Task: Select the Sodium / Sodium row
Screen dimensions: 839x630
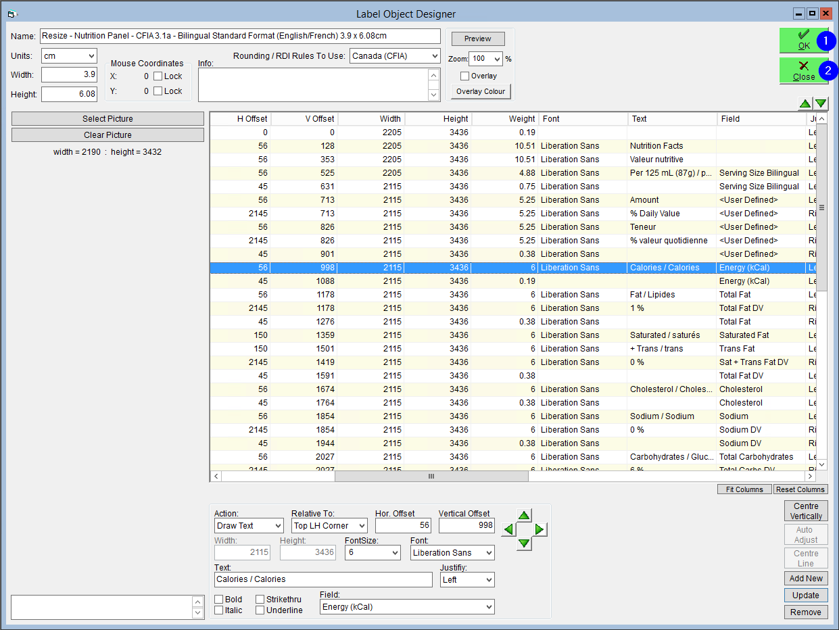Action: (513, 416)
